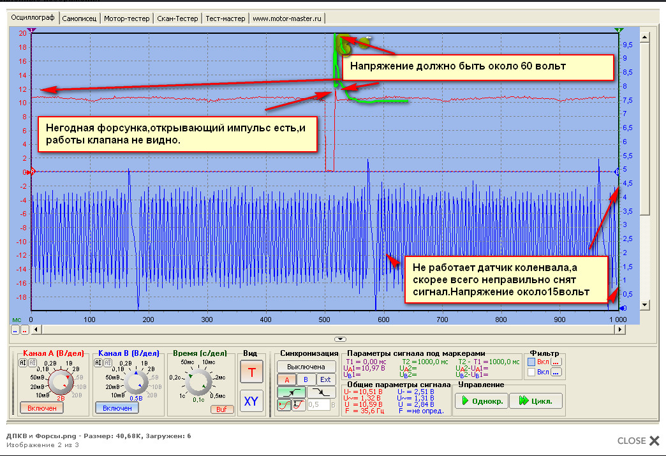Image resolution: width=666 pixels, height=456 pixels.
Task: Toggle Канал B Включен button
Action: pos(117,408)
